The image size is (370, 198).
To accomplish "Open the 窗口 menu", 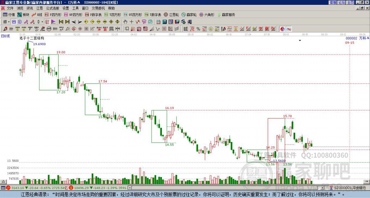I will 85,8.
